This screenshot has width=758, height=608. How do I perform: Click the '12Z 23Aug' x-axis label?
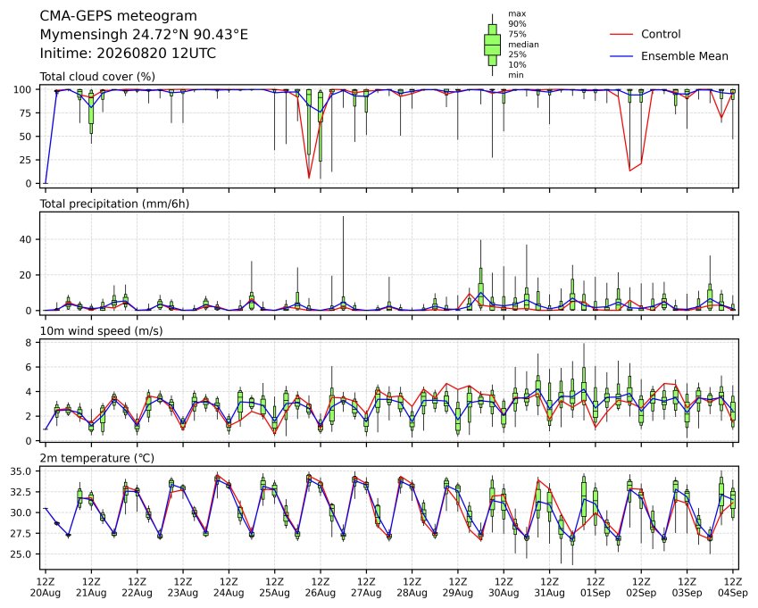pyautogui.click(x=183, y=587)
